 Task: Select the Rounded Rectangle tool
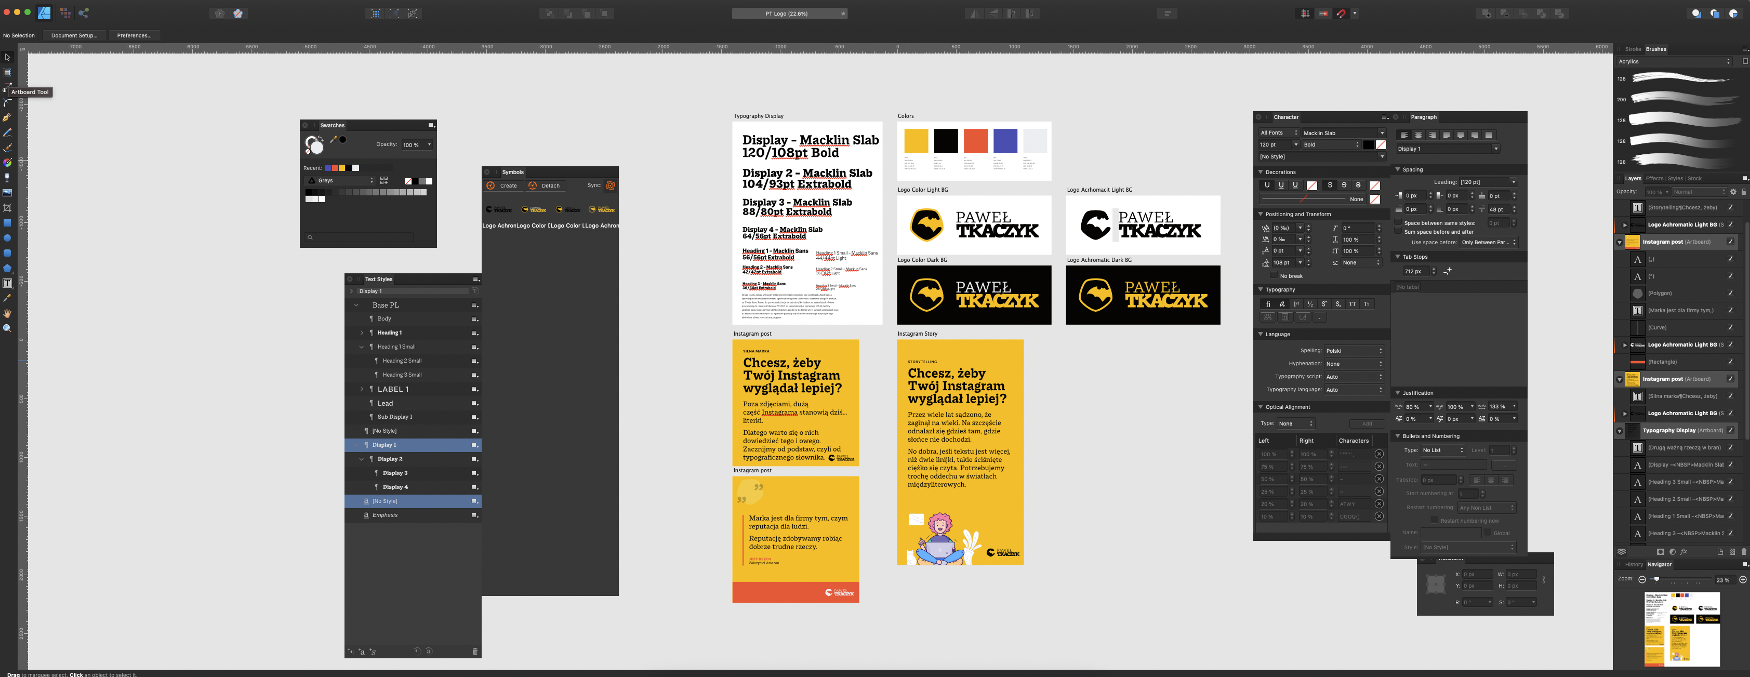[x=7, y=253]
